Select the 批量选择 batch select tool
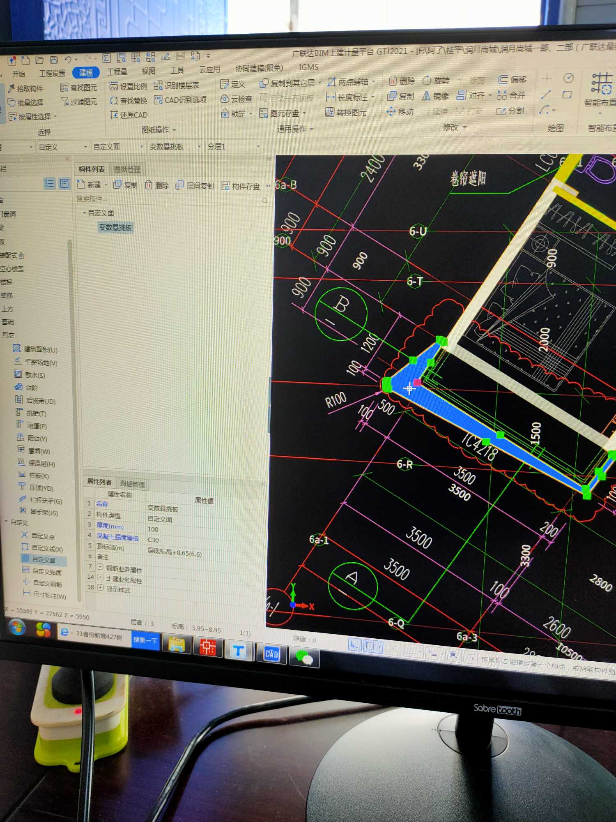Viewport: 616px width, 822px height. [25, 102]
